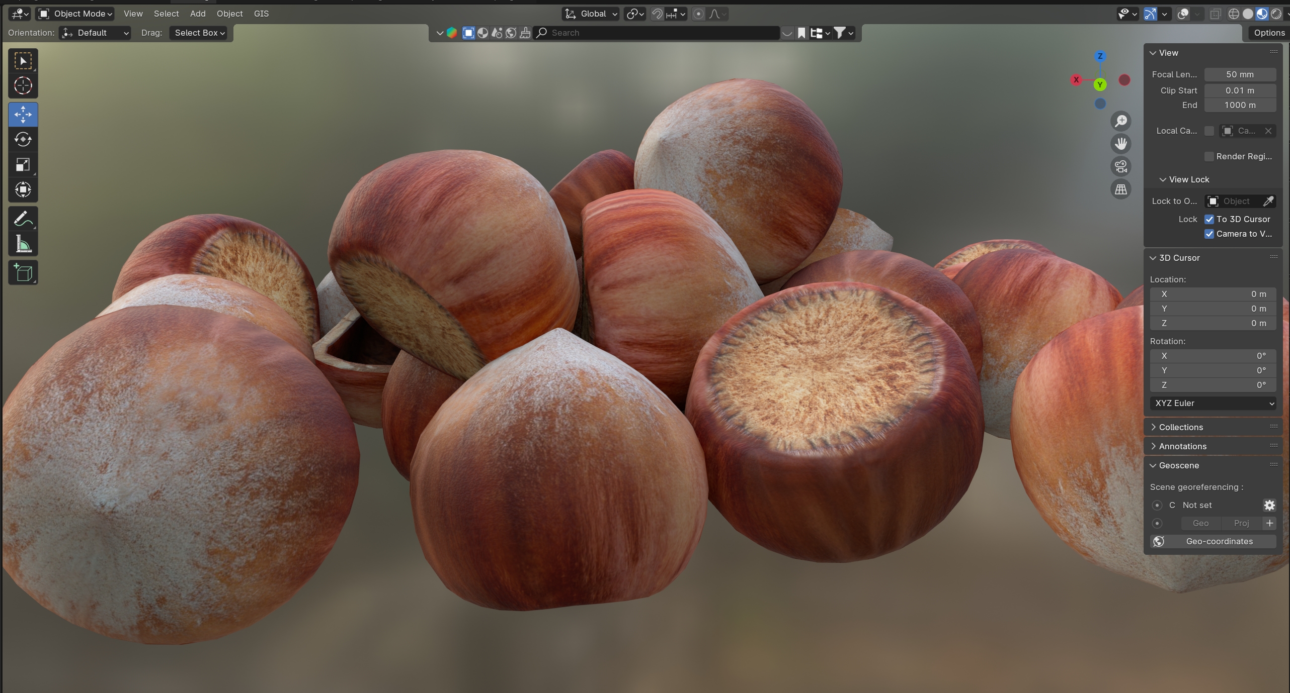Click the Options button

(x=1268, y=33)
